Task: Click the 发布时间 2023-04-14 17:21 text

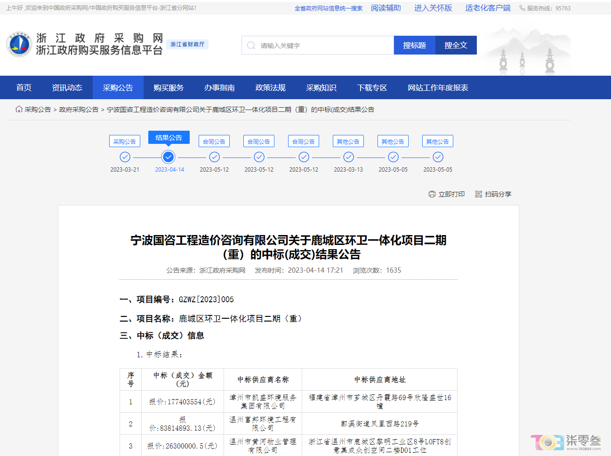Action: 299,270
